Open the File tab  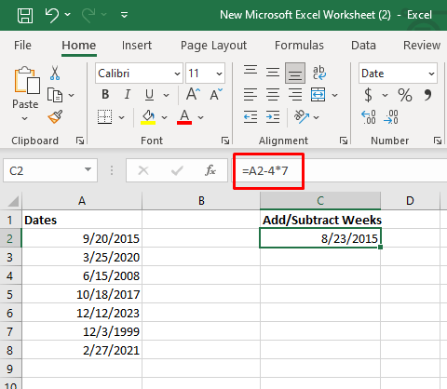[x=22, y=46]
